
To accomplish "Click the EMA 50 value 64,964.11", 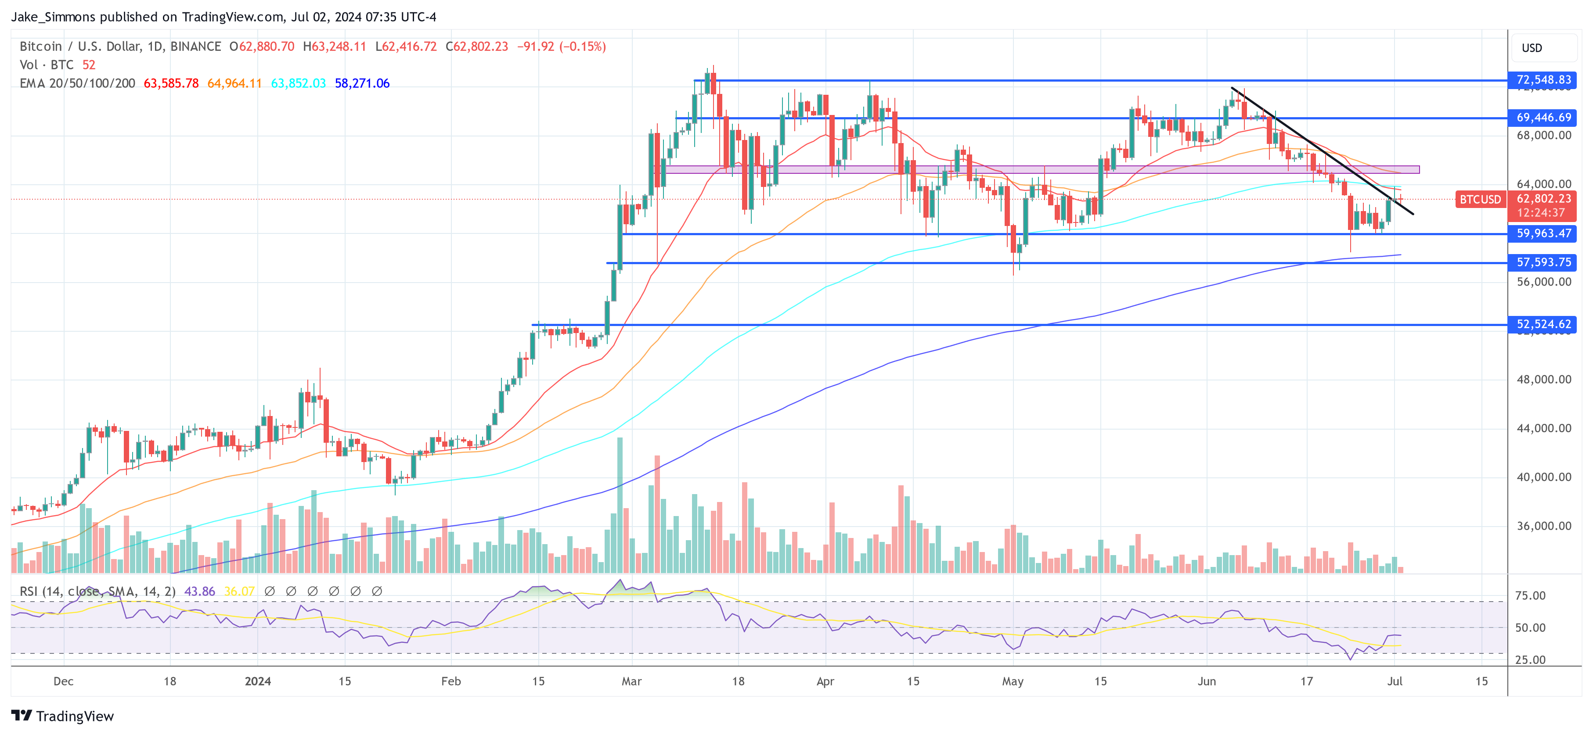I will tap(234, 83).
